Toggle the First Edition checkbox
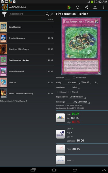Image resolution: width=108 pixels, height=173 pixels. coord(74,78)
